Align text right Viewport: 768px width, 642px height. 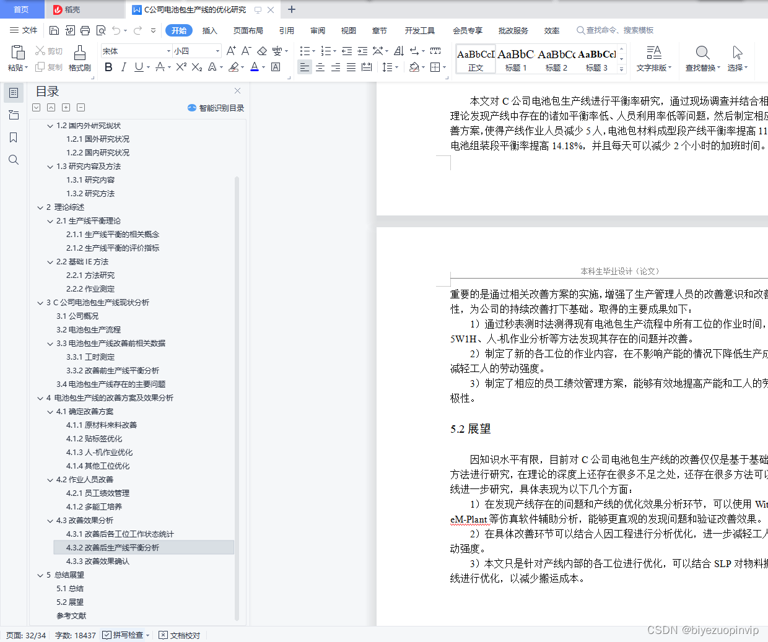pyautogui.click(x=336, y=67)
